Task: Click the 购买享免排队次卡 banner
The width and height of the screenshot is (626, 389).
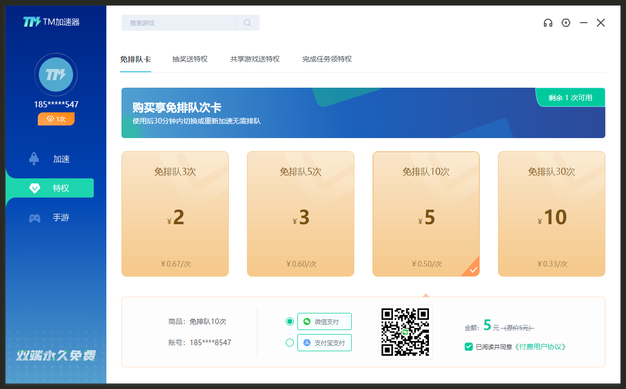Action: [x=363, y=113]
